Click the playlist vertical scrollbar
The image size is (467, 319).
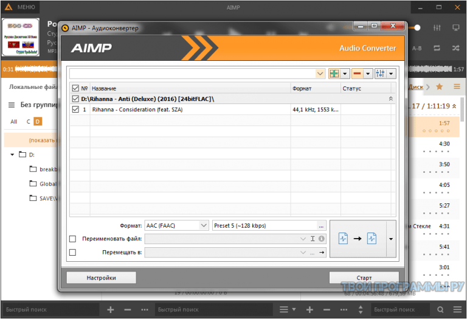462,109
